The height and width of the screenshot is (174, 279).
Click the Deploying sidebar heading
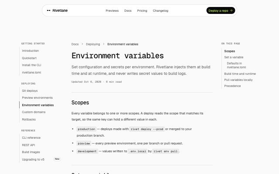(x=28, y=84)
